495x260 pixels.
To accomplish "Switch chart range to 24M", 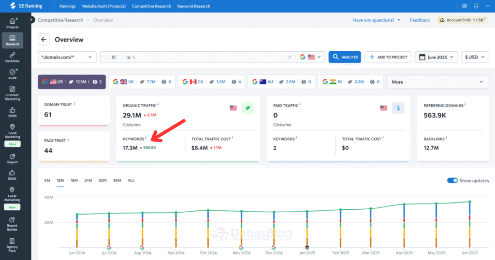I will tap(88, 180).
